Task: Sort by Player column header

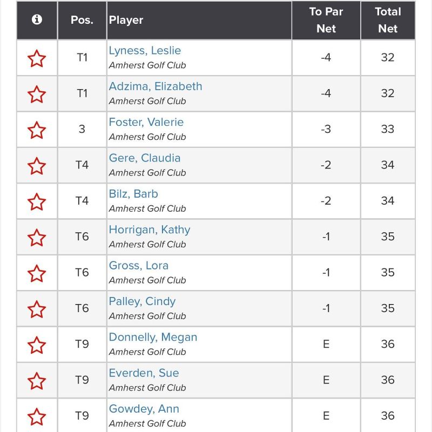Action: click(x=126, y=20)
